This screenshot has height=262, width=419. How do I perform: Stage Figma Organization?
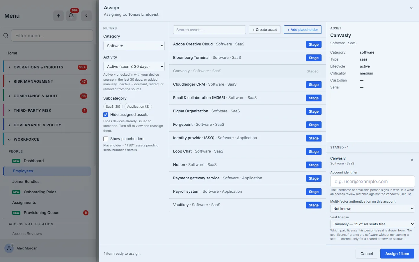tap(314, 111)
